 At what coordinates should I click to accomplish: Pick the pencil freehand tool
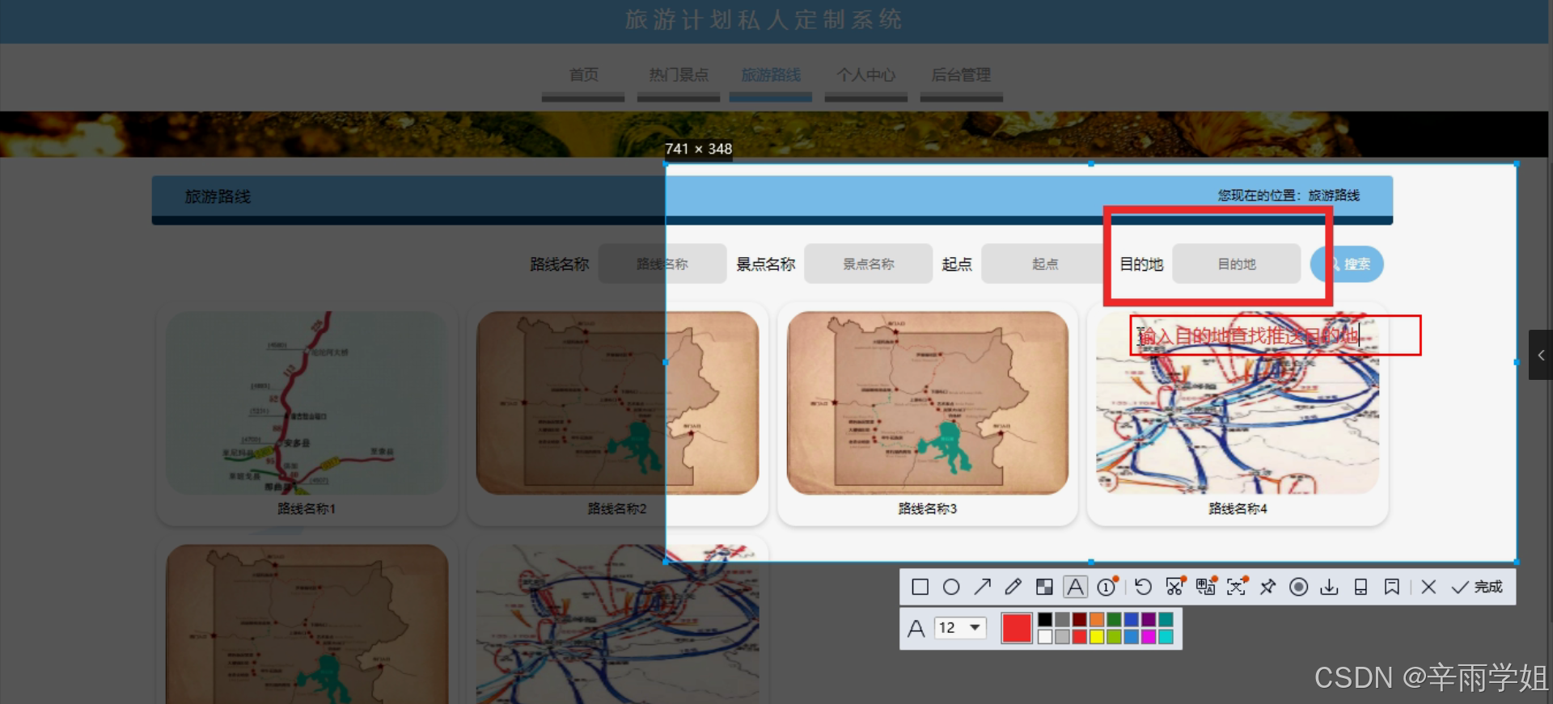coord(1013,587)
